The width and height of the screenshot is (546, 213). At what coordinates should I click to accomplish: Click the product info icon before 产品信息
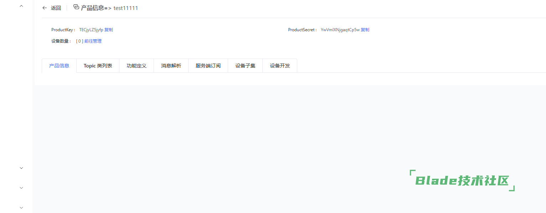[76, 7]
